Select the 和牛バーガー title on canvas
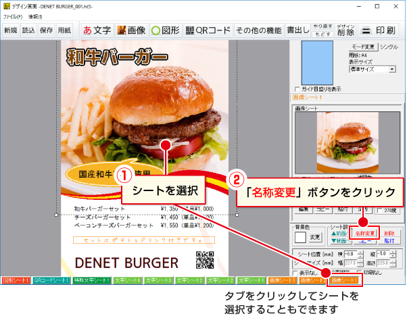407x316 pixels. pos(117,57)
